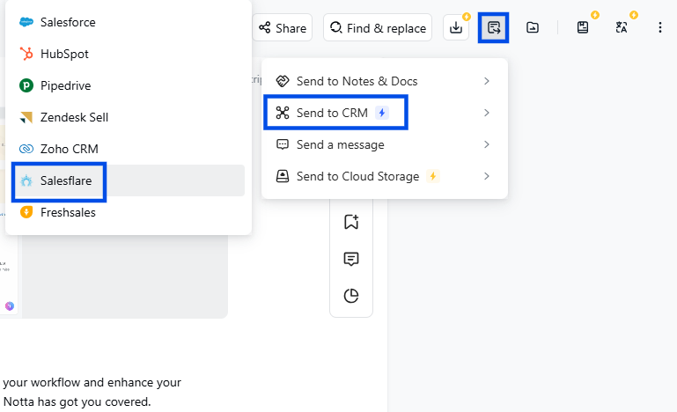Open the send/export transcript icon
Screen dimensions: 677x412
[x=494, y=27]
